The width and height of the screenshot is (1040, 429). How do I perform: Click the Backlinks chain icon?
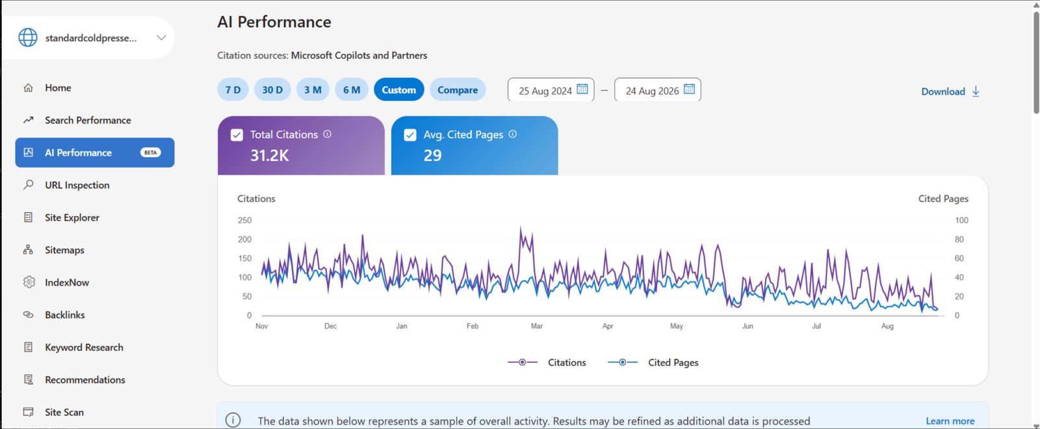click(x=28, y=315)
